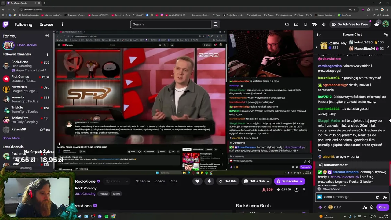Toggle notifications with the bell button

(209, 181)
